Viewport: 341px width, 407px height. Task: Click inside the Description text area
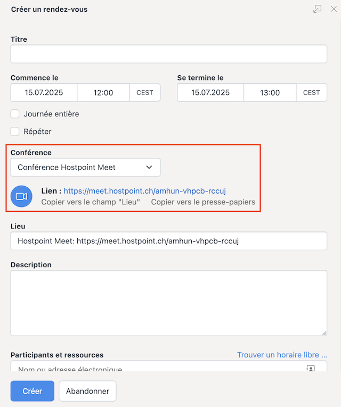click(169, 303)
